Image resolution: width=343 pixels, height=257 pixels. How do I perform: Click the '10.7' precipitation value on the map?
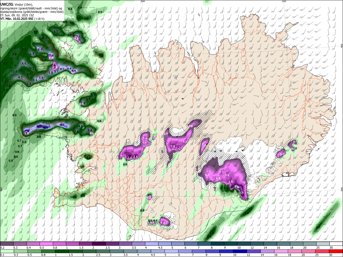point(46,128)
